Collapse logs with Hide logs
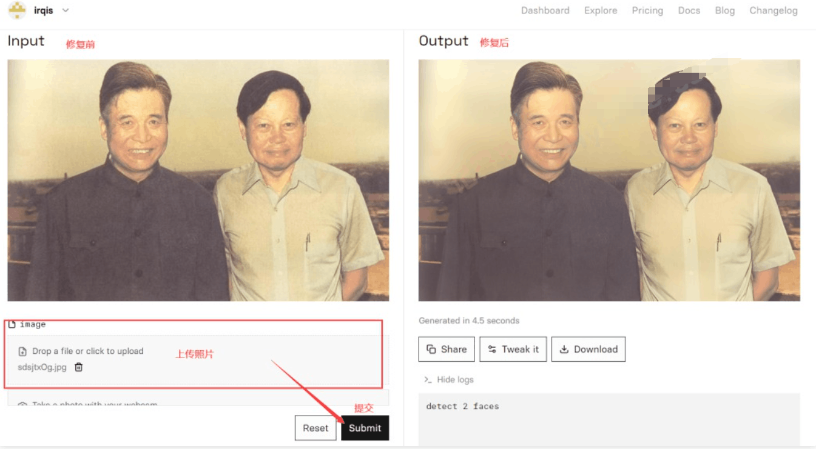Image resolution: width=816 pixels, height=449 pixels. 455,379
